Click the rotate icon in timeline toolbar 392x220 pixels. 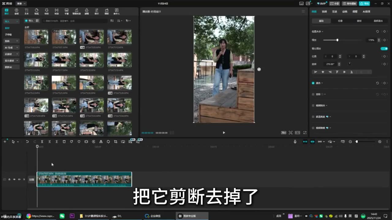click(108, 142)
